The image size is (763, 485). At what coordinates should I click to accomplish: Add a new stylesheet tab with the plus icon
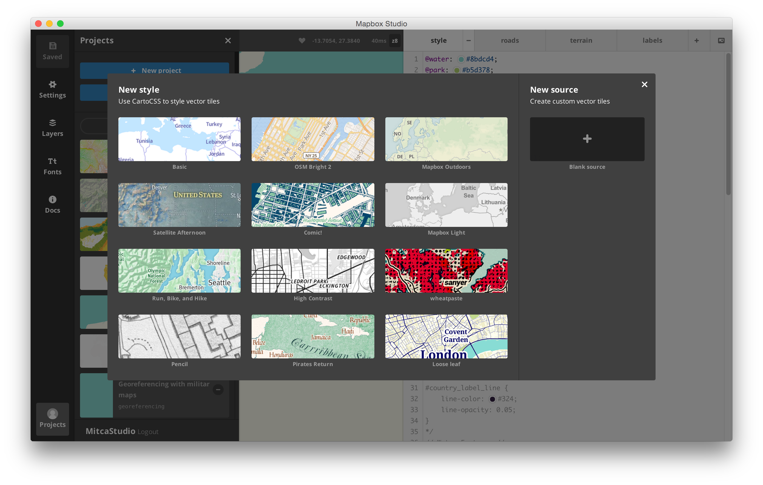coord(697,40)
